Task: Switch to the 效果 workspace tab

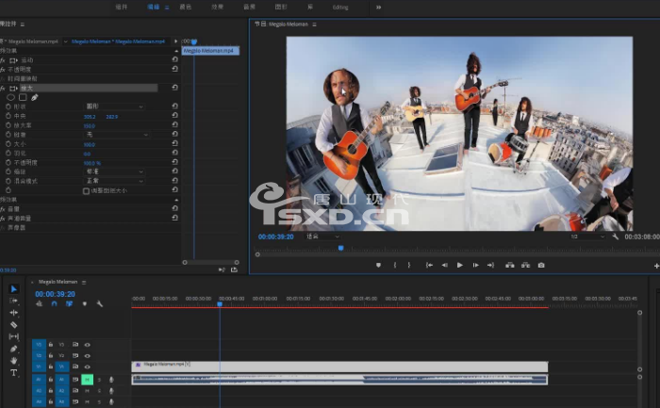Action: (x=217, y=8)
